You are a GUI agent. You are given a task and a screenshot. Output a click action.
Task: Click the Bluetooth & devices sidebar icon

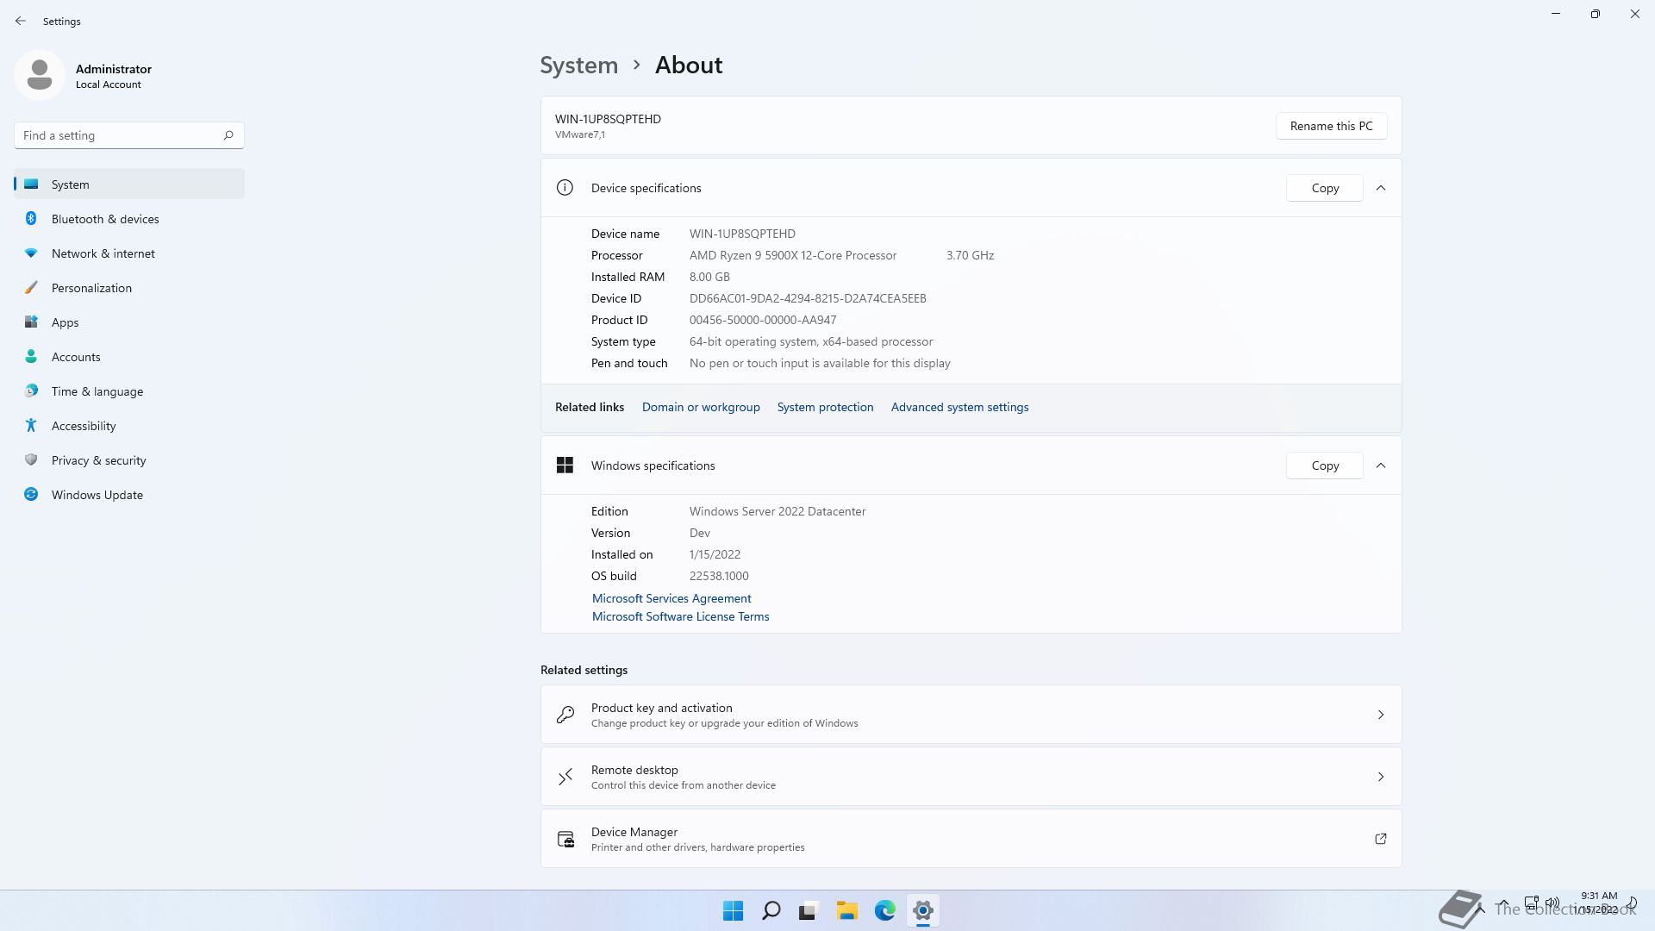point(31,219)
